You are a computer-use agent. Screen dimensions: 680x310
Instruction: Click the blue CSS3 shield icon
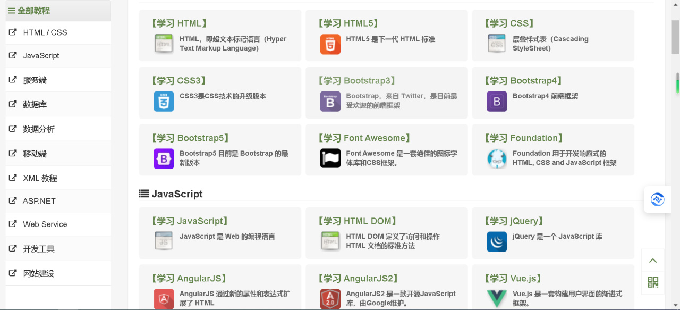[x=164, y=101]
